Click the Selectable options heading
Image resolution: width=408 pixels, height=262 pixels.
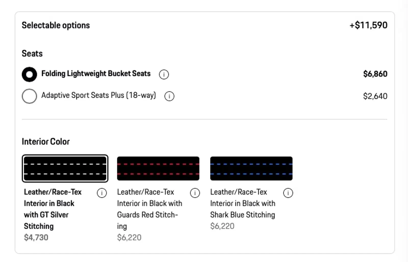56,25
